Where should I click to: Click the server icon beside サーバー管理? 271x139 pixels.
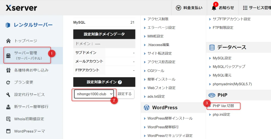click(8, 56)
